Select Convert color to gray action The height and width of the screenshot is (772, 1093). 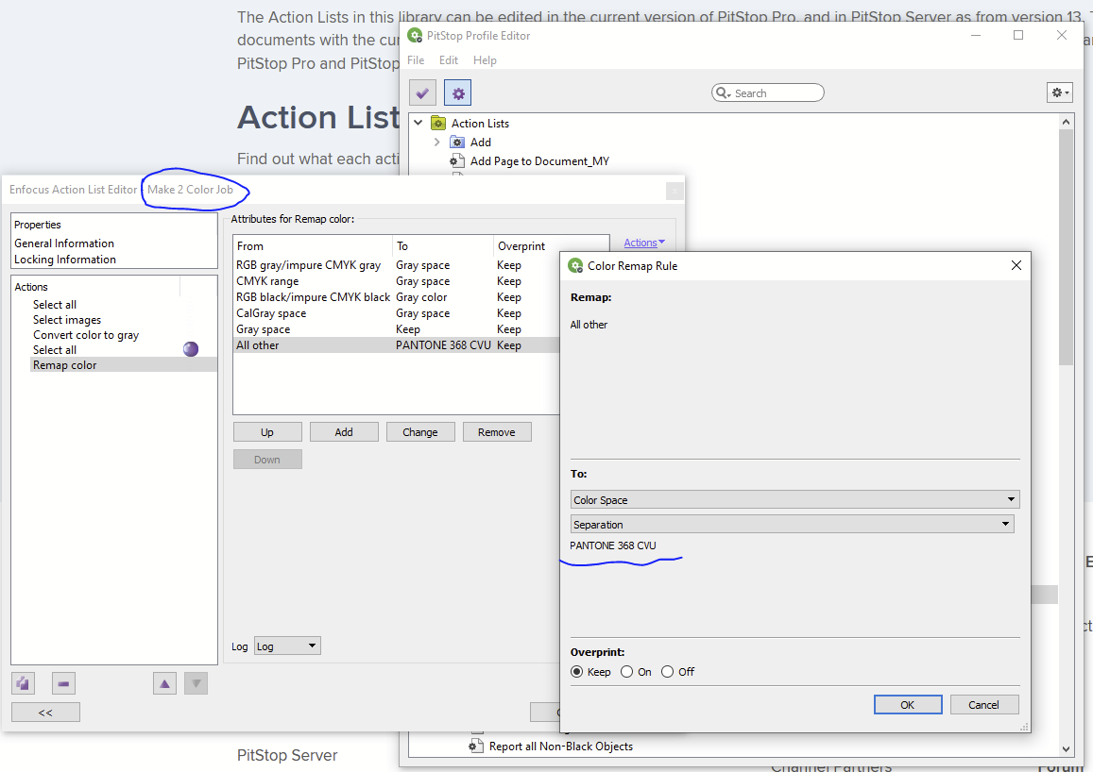[x=86, y=335]
